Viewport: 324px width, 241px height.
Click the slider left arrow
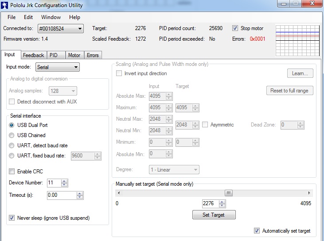[119, 193]
